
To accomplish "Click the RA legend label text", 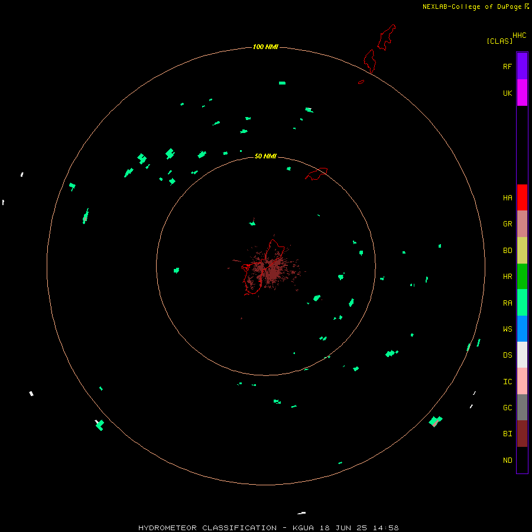I will click(507, 303).
